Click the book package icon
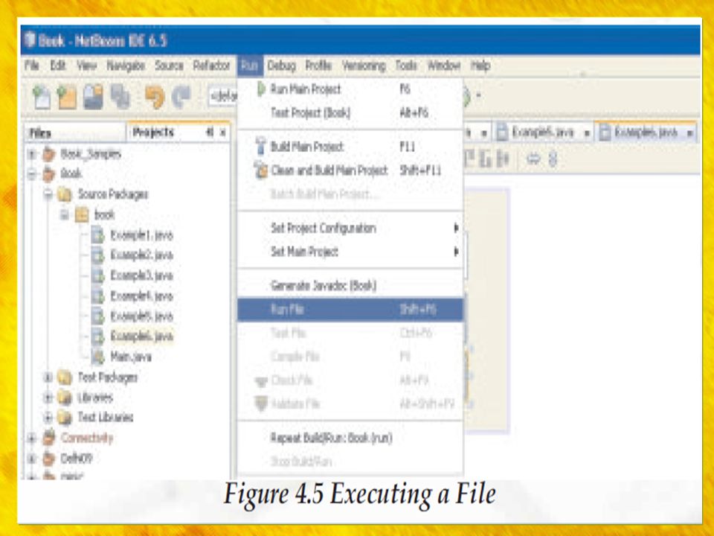 click(82, 214)
